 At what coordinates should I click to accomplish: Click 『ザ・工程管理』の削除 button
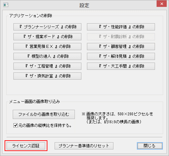(47, 66)
